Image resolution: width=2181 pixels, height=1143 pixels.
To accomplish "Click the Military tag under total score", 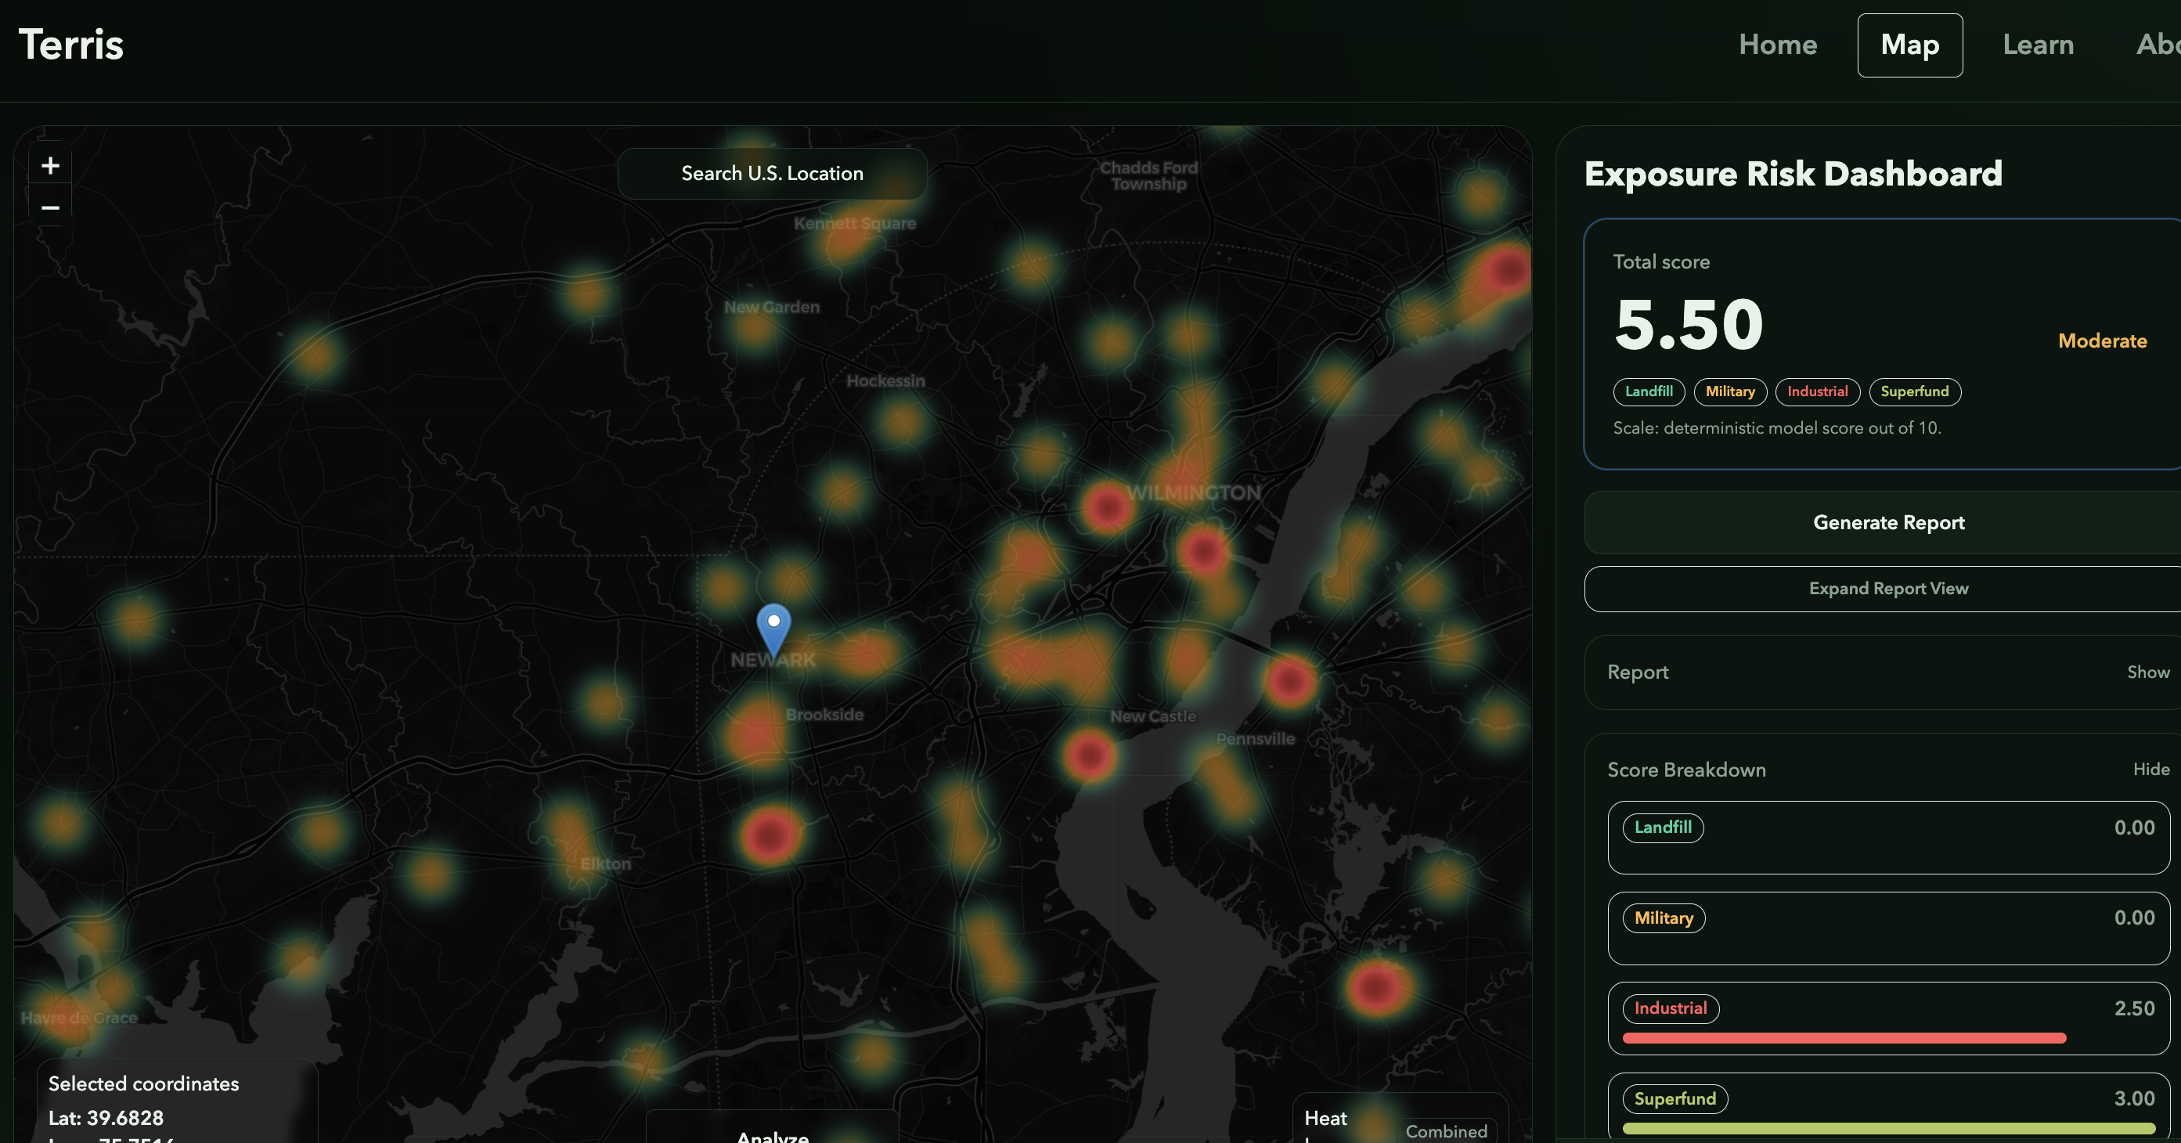I will coord(1730,391).
